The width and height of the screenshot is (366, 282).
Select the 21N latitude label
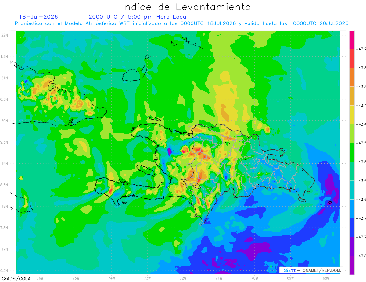[x=5, y=78]
